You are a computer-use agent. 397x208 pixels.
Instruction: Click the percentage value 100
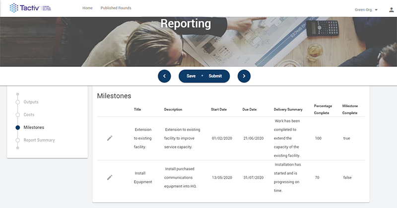318,139
